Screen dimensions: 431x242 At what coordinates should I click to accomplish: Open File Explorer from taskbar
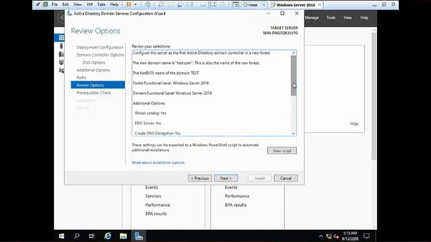[123, 236]
